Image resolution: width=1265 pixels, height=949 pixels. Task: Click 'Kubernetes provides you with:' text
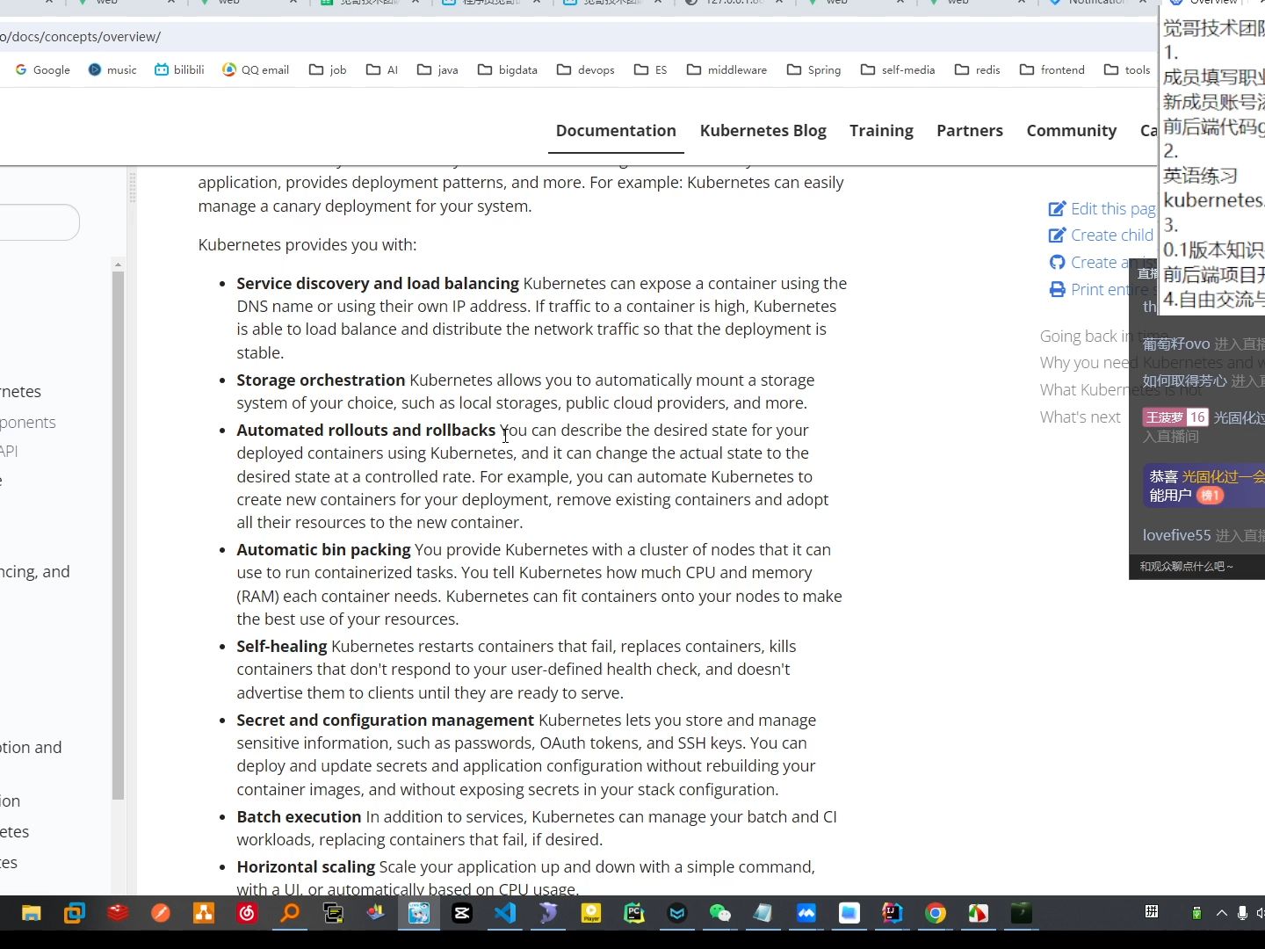[307, 245]
